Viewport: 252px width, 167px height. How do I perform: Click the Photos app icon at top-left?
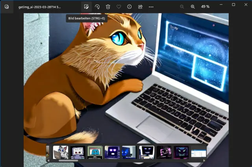pyautogui.click(x=7, y=7)
